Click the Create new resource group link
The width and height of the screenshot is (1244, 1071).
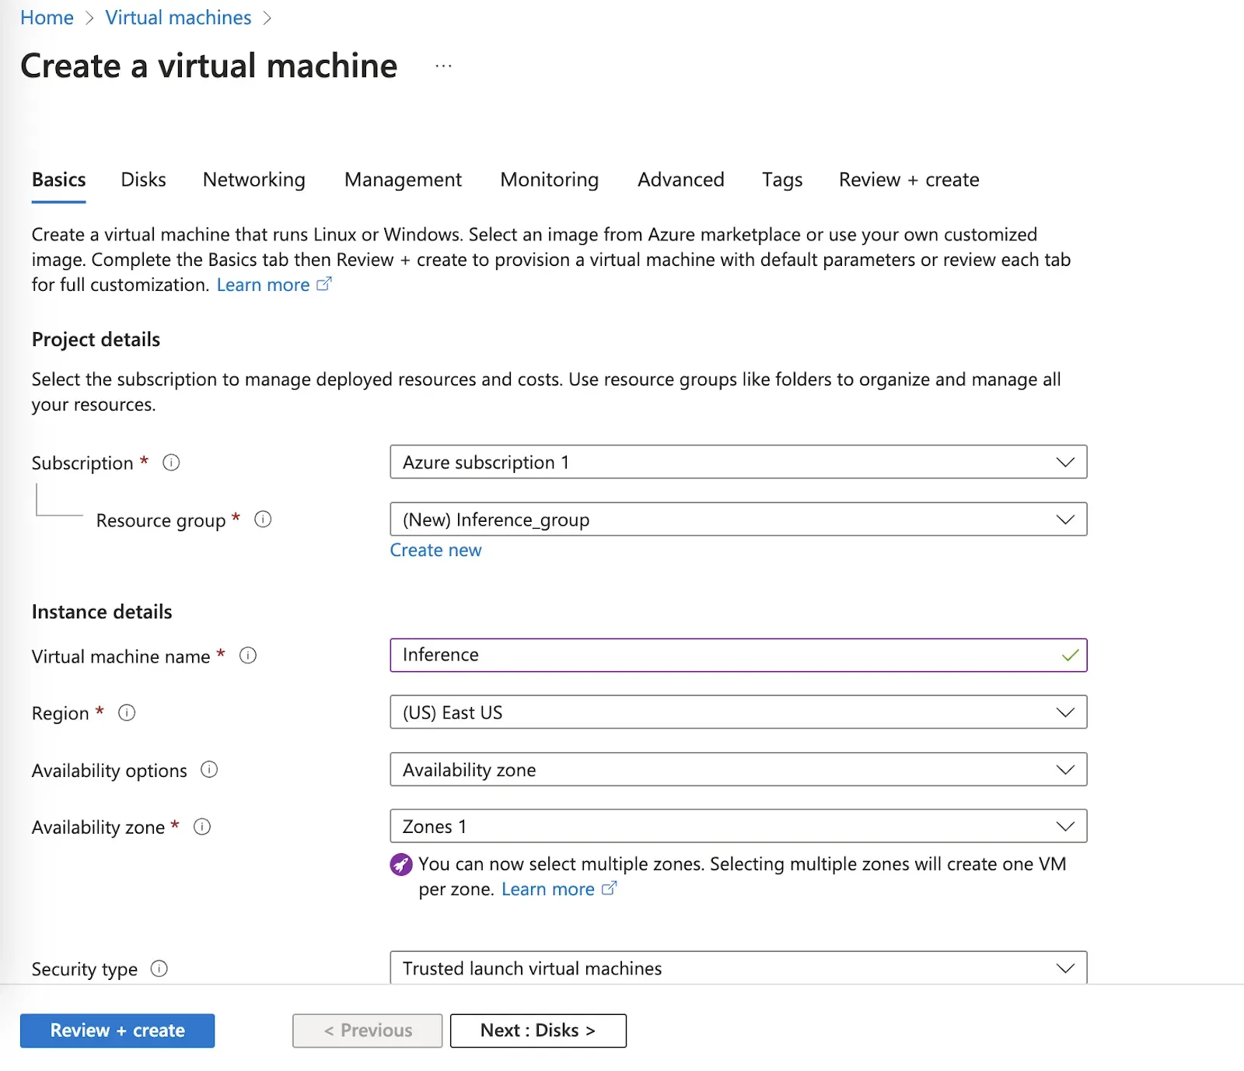[435, 550]
